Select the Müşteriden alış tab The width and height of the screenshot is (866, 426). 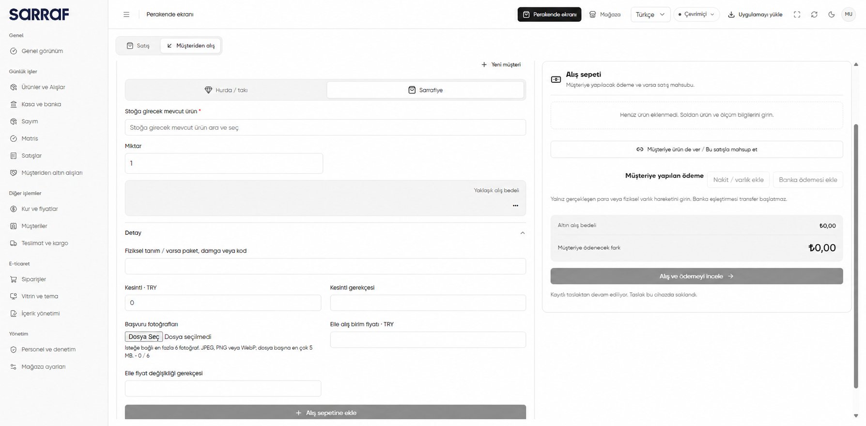[x=191, y=46]
